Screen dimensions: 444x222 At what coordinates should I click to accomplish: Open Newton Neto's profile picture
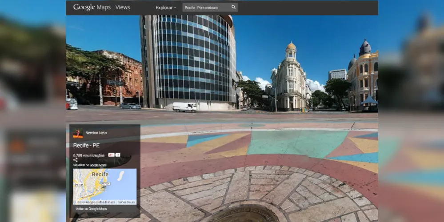[78, 133]
